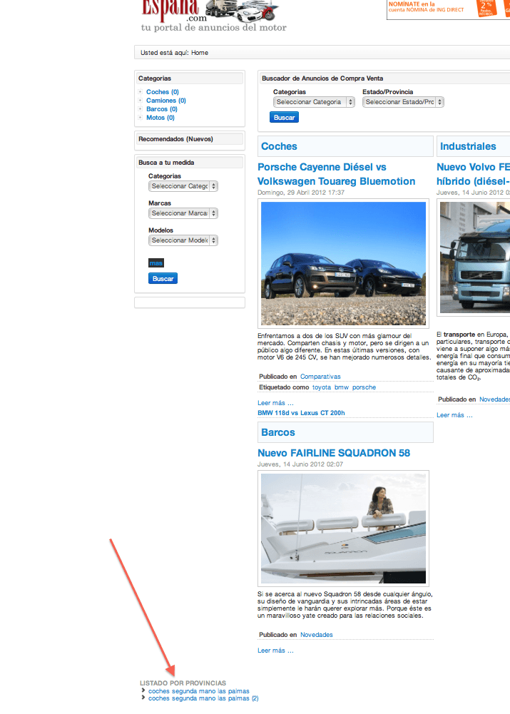510x714 pixels.
Task: Click the site logo with vehicles
Action: click(213, 16)
